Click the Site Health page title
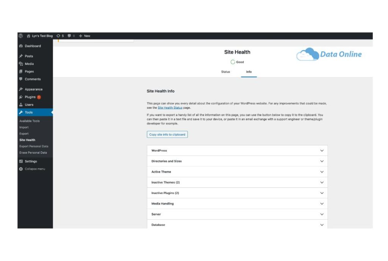The height and width of the screenshot is (261, 388). [x=237, y=52]
